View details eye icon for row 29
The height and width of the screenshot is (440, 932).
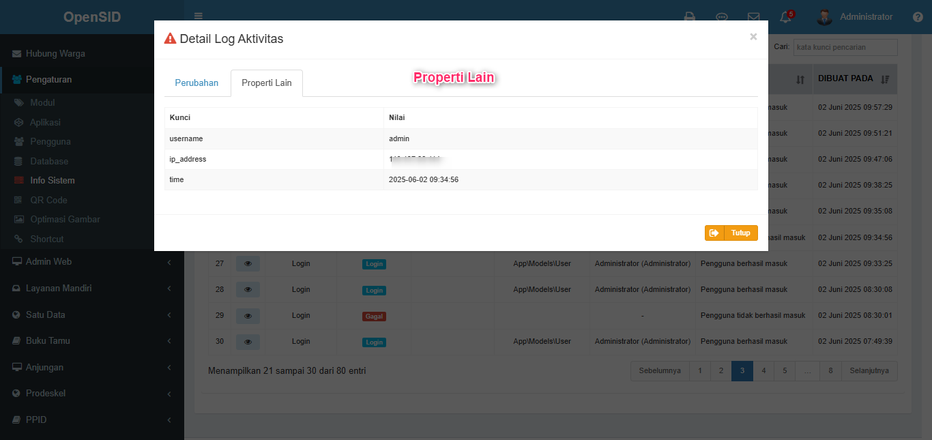point(248,315)
